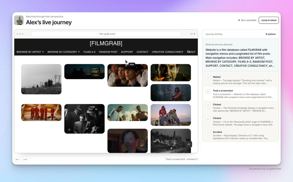
Task: Go to previous moment arrow
Action: click(17, 159)
